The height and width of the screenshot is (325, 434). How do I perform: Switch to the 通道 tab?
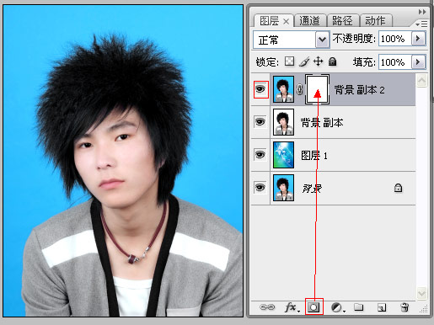(309, 21)
